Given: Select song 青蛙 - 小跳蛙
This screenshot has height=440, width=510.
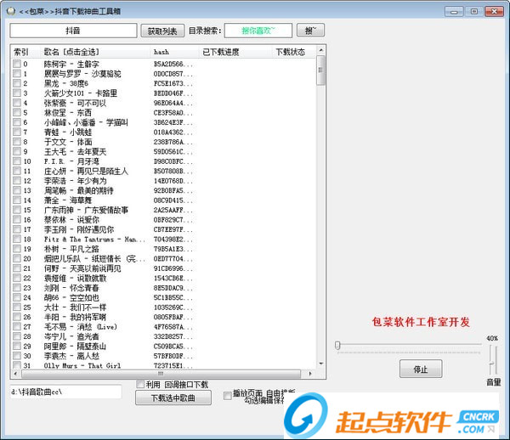Looking at the screenshot, I should point(68,133).
